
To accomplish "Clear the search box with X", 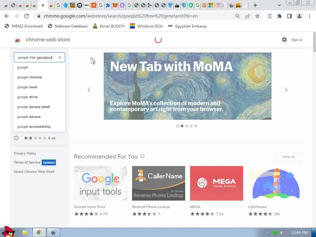I will (60, 57).
